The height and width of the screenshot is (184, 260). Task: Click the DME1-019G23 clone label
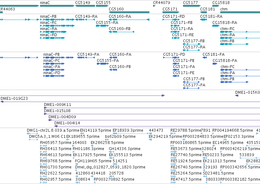tap(14, 99)
